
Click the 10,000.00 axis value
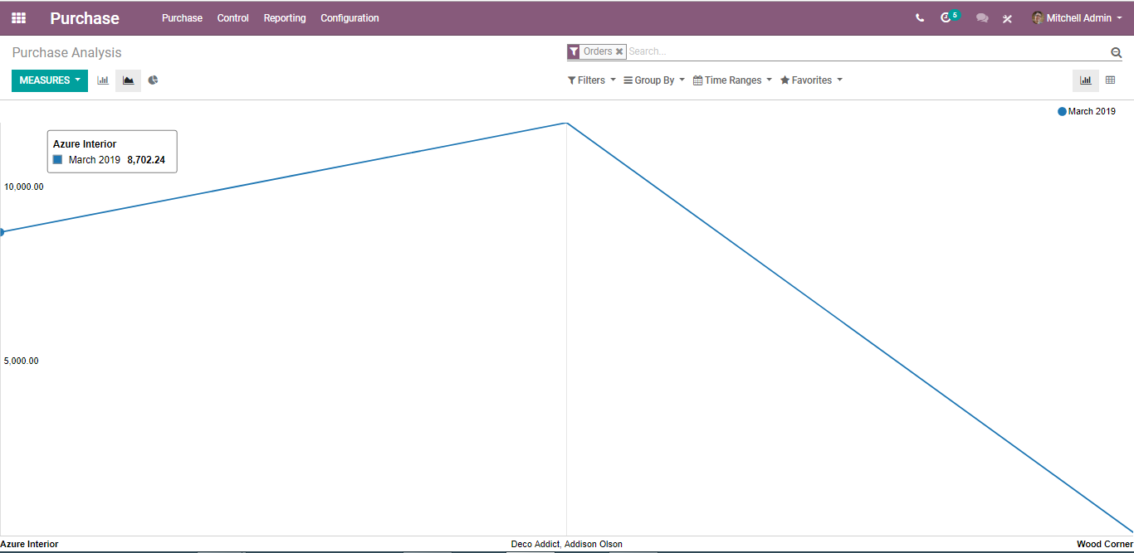click(24, 187)
